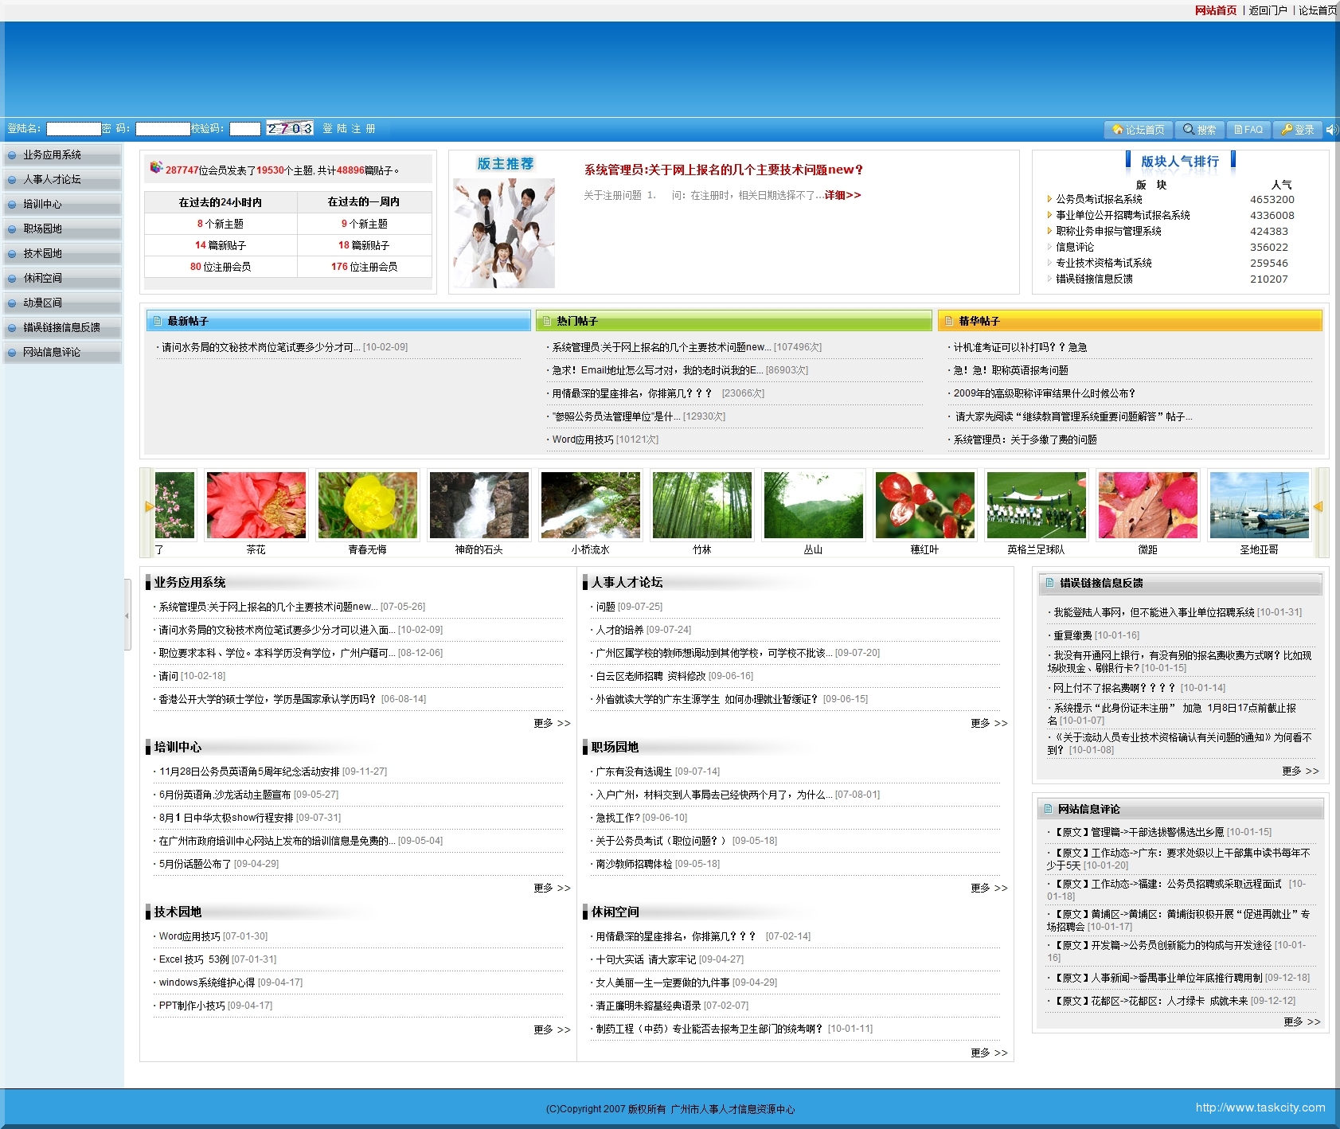The width and height of the screenshot is (1340, 1129).
Task: Open the 茶花 flower photo thumbnail
Action: [x=256, y=506]
